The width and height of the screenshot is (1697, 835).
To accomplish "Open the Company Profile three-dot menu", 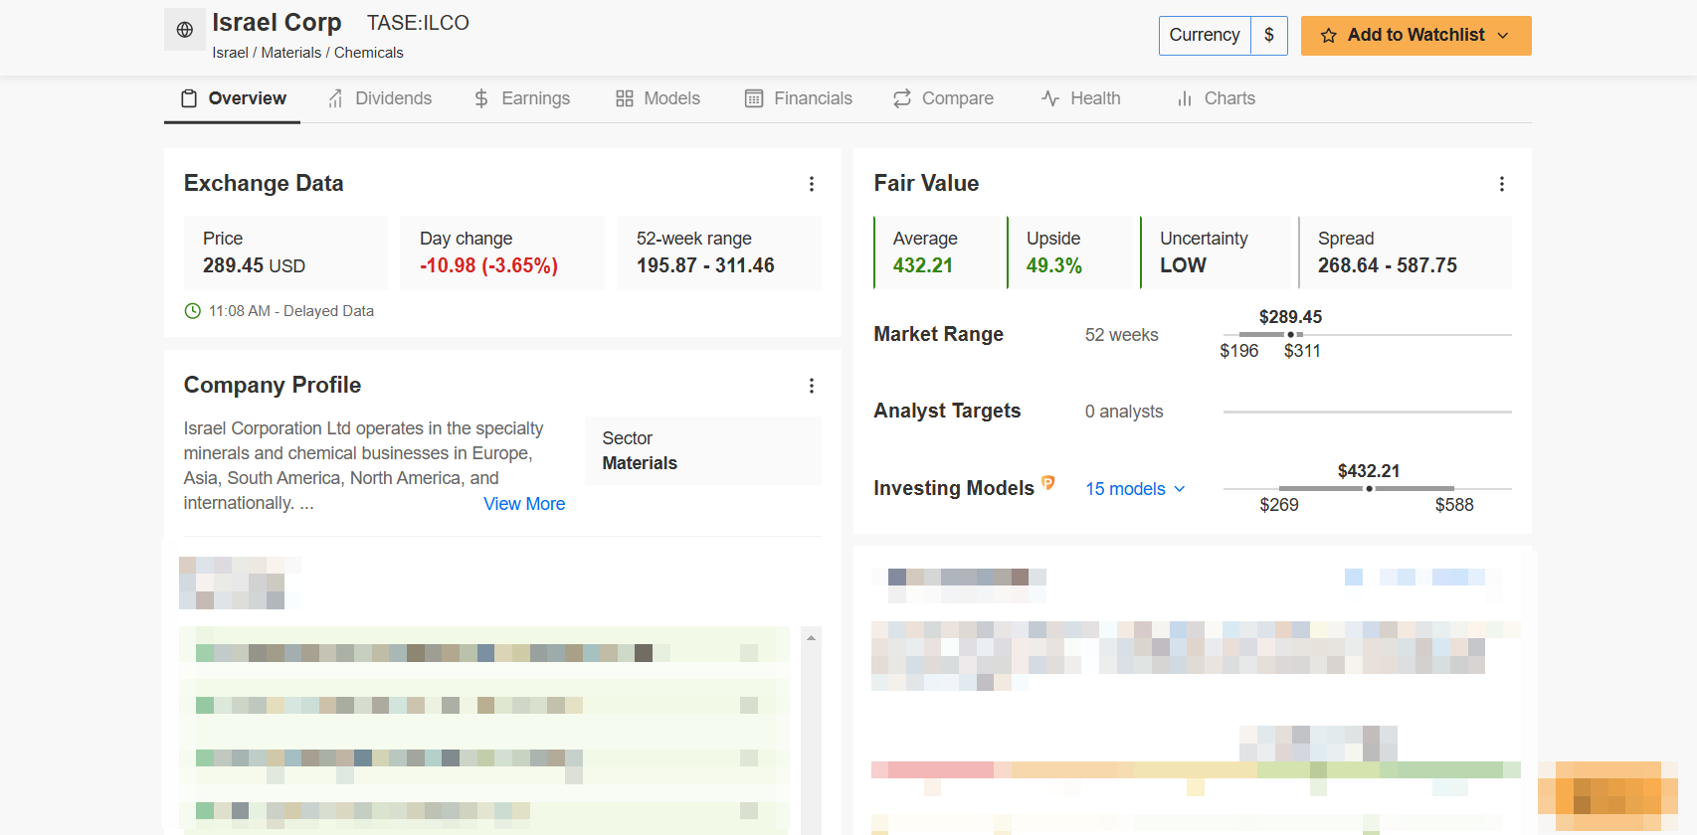I will pos(812,386).
